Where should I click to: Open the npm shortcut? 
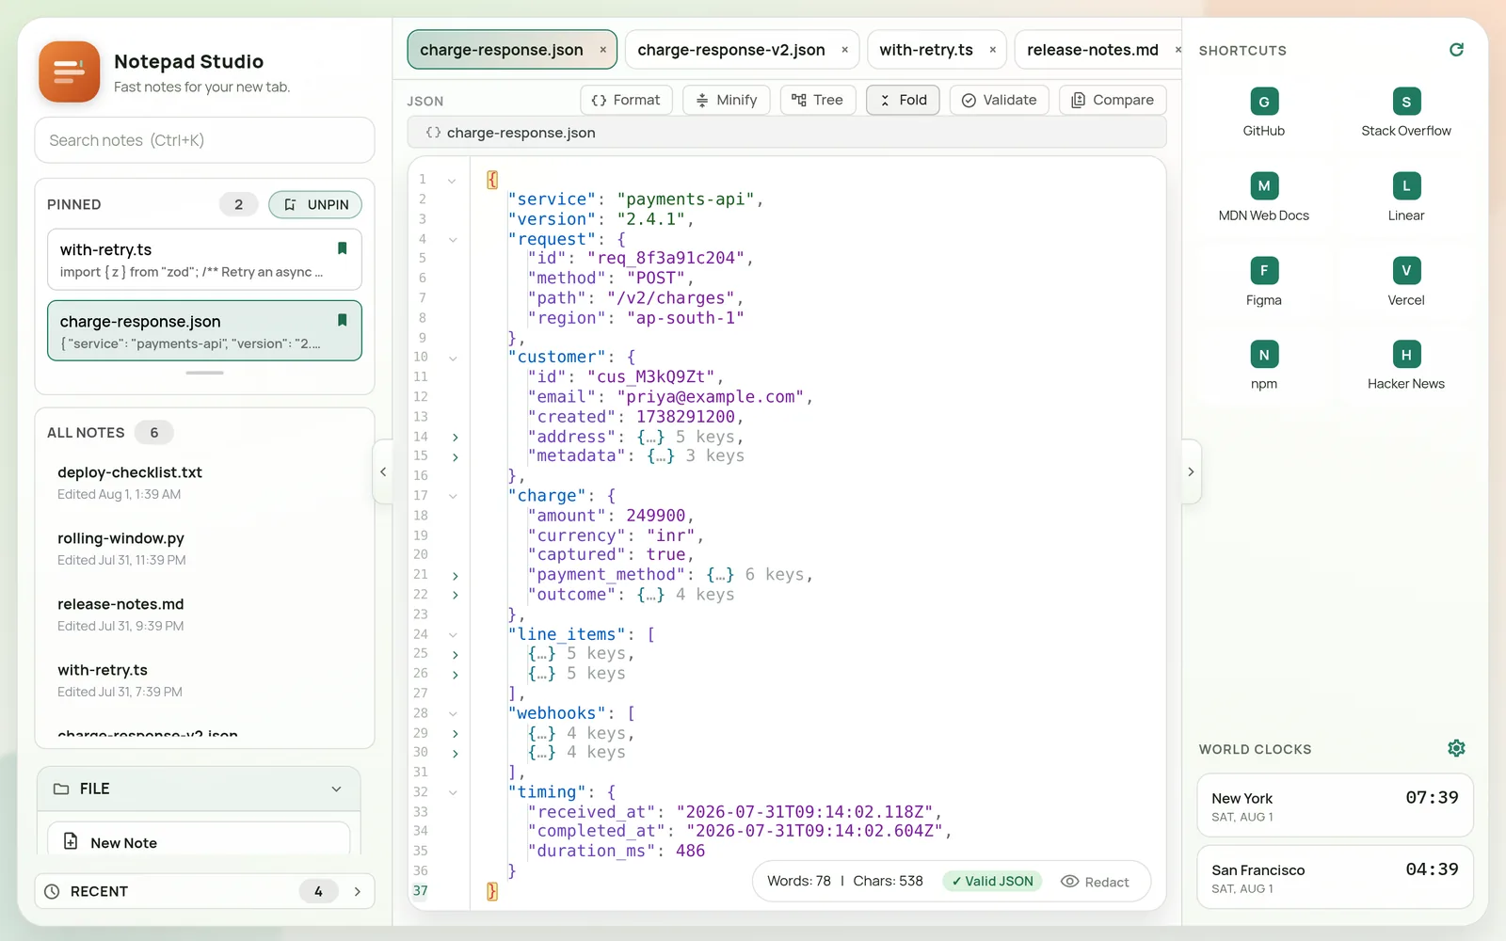coord(1263,365)
